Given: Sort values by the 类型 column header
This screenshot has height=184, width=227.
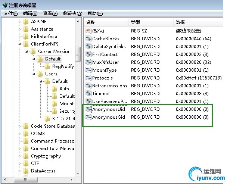Looking at the screenshot, I should tap(151, 22).
